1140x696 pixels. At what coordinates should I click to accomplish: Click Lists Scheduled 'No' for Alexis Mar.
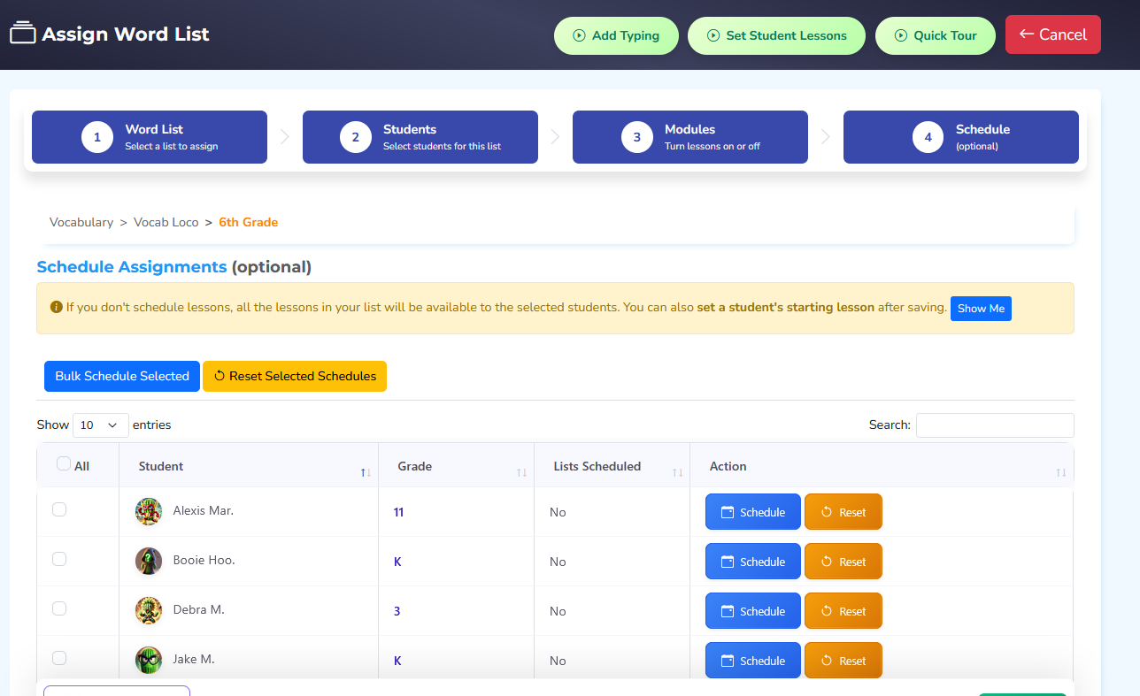click(558, 512)
